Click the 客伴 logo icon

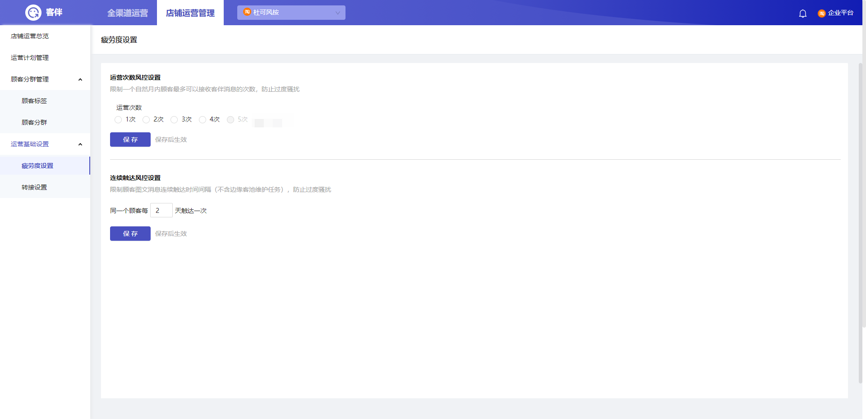33,13
